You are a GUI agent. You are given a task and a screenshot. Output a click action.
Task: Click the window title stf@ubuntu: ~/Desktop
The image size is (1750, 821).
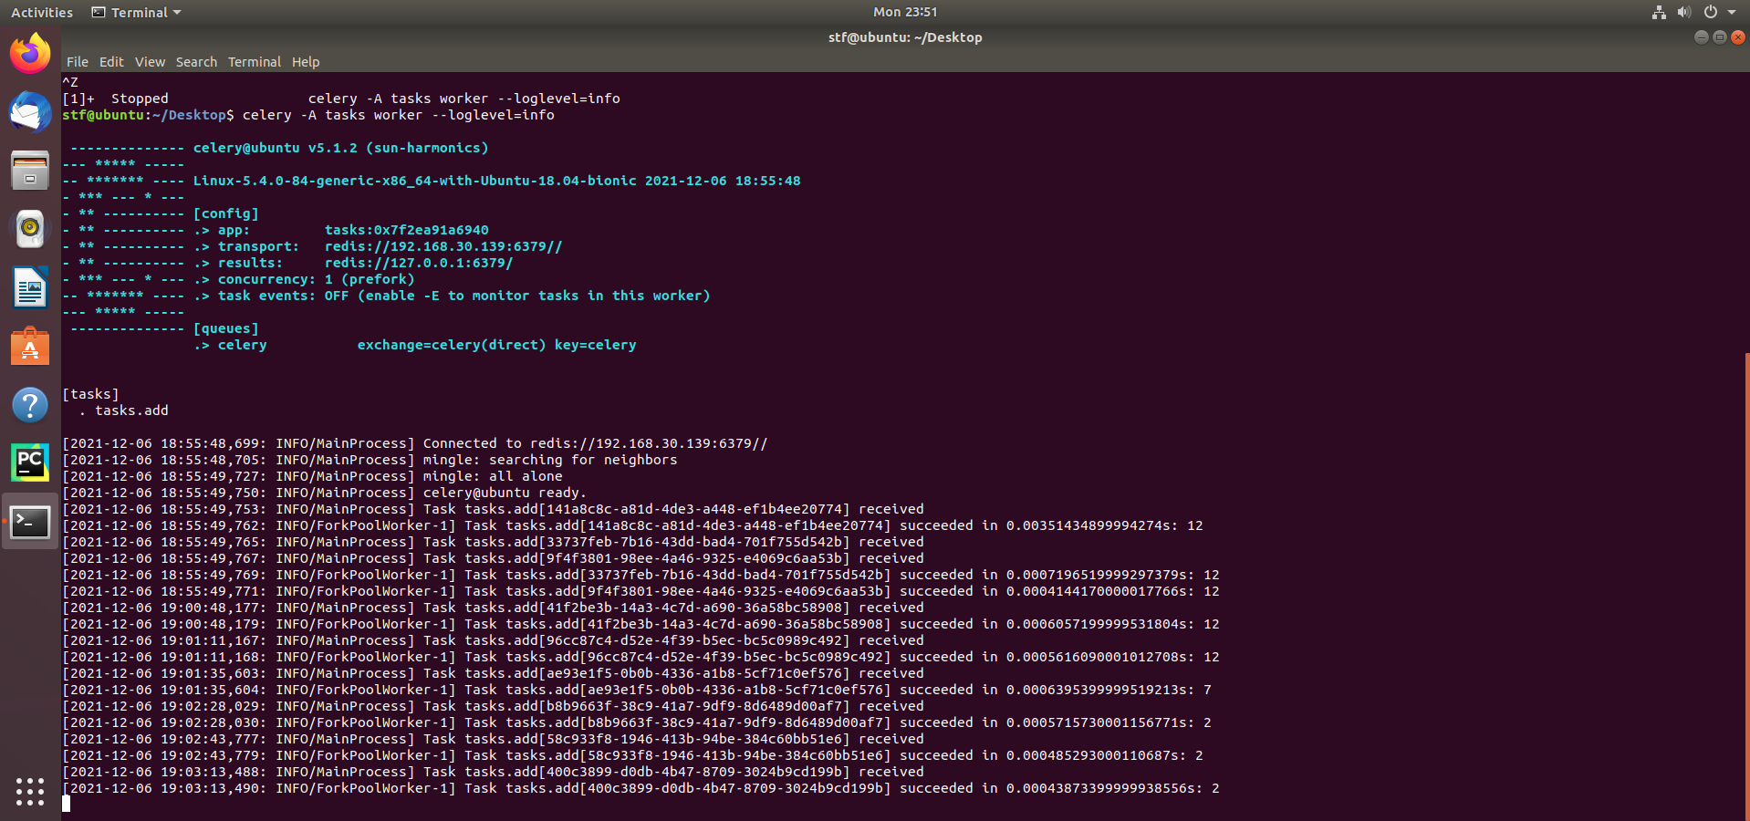pos(905,37)
